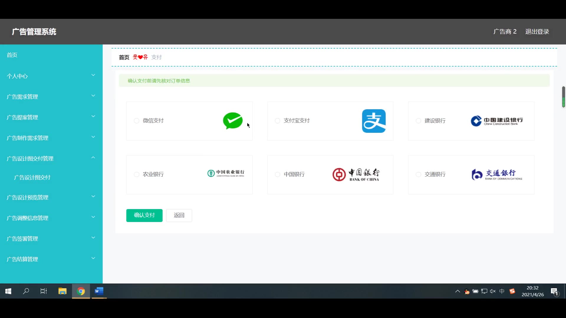Open the 20:32 clock and date
Image resolution: width=566 pixels, height=318 pixels.
click(533, 291)
